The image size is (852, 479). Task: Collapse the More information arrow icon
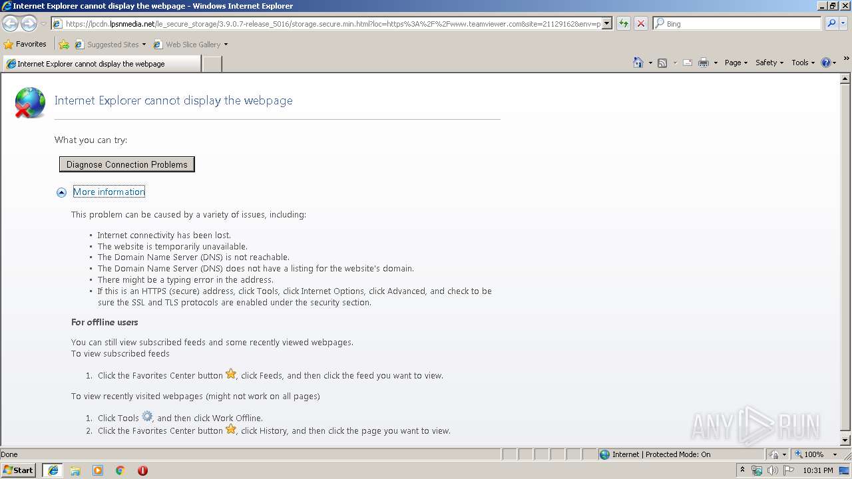point(61,192)
